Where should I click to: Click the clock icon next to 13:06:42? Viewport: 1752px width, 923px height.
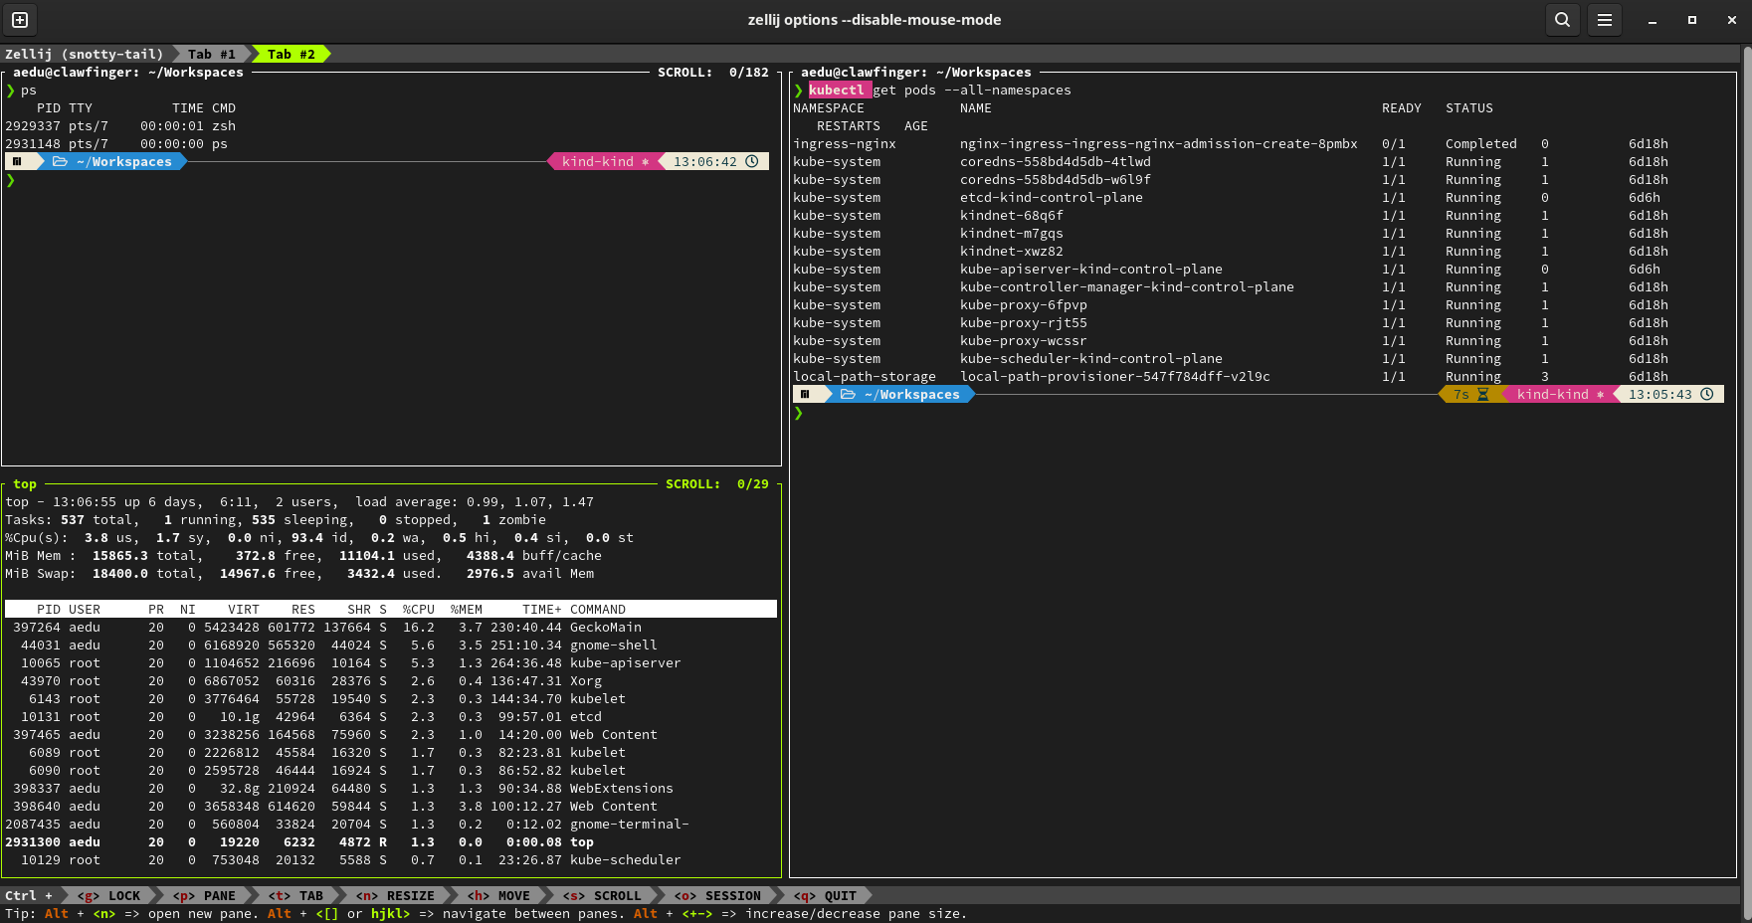click(753, 161)
